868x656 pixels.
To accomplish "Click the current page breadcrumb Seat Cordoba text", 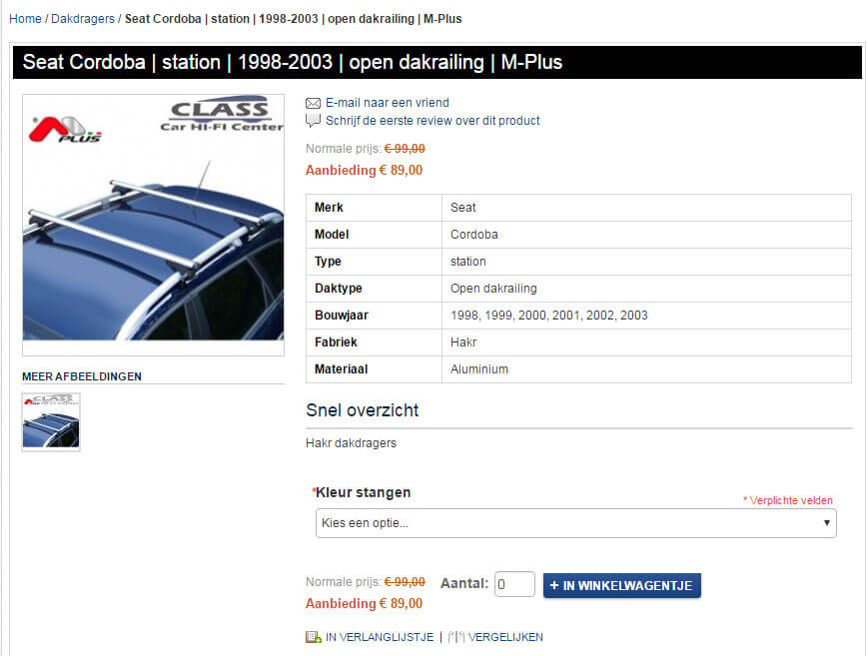I will 293,19.
